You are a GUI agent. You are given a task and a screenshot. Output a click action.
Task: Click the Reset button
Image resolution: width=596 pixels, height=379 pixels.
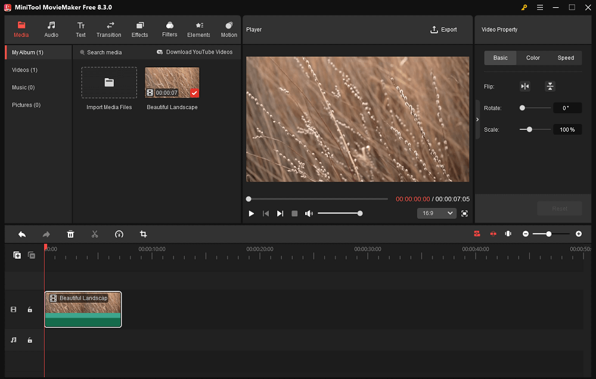coord(560,209)
